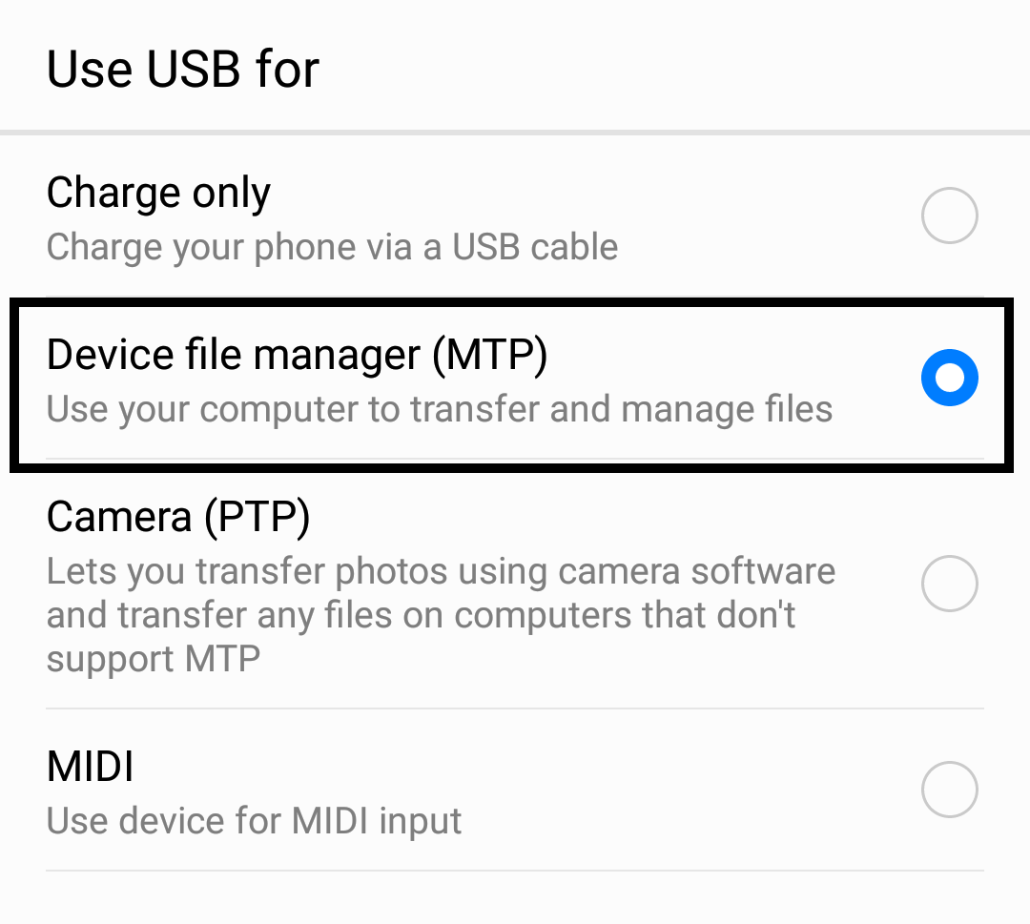This screenshot has width=1030, height=924.
Task: Click the "Use USB for" dialog heading
Action: click(182, 70)
